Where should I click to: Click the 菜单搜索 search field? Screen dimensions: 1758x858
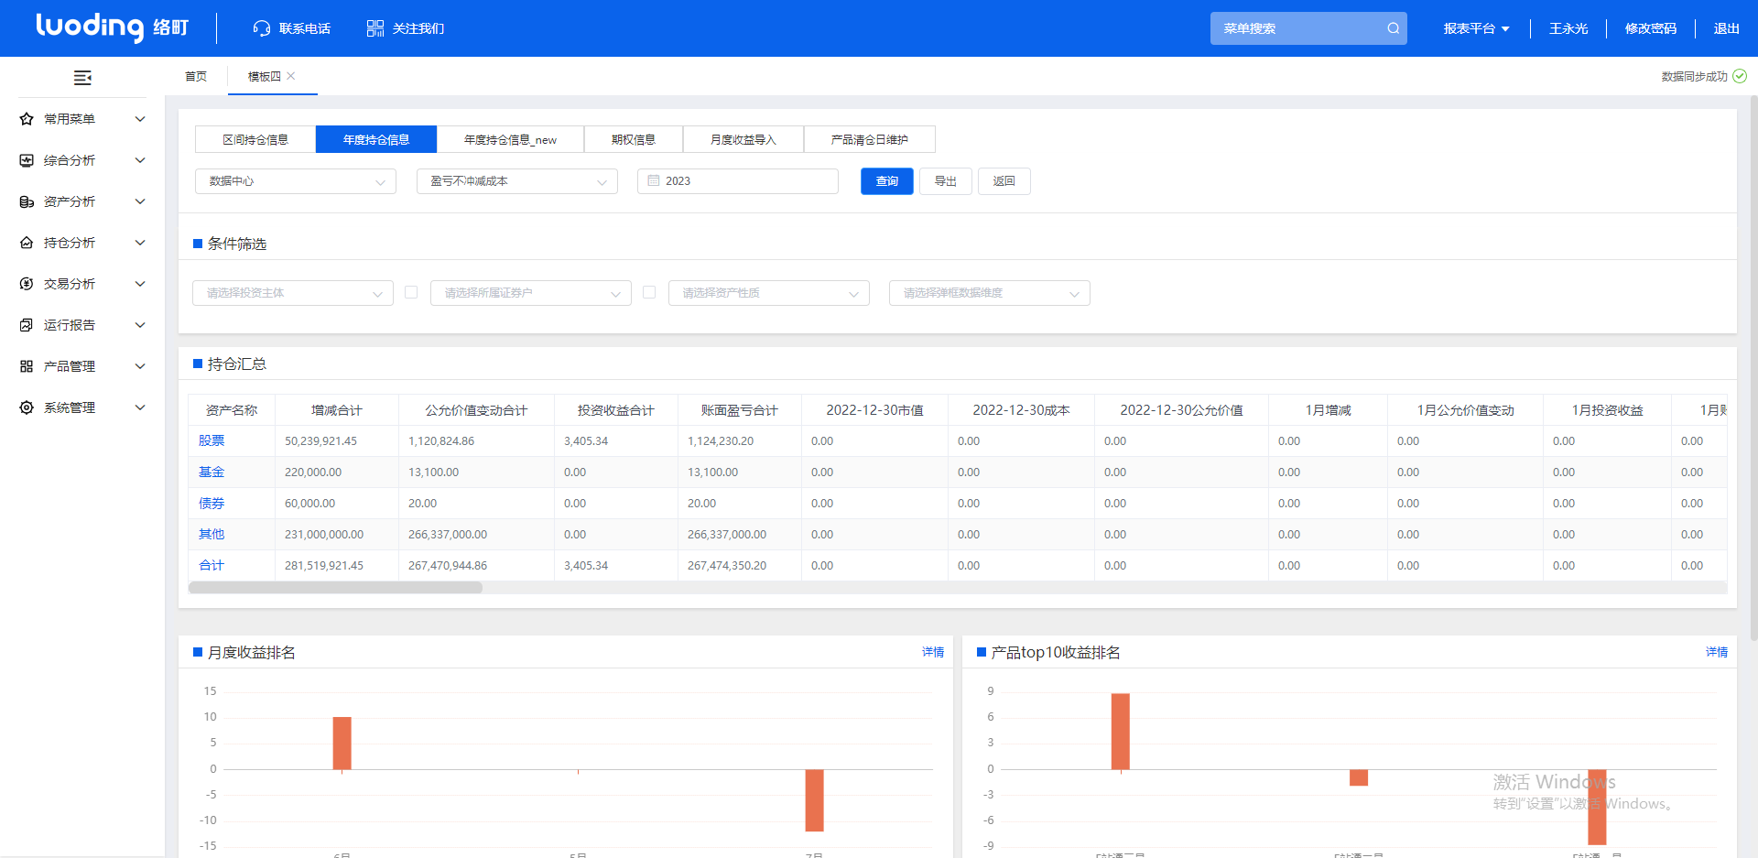click(x=1308, y=28)
